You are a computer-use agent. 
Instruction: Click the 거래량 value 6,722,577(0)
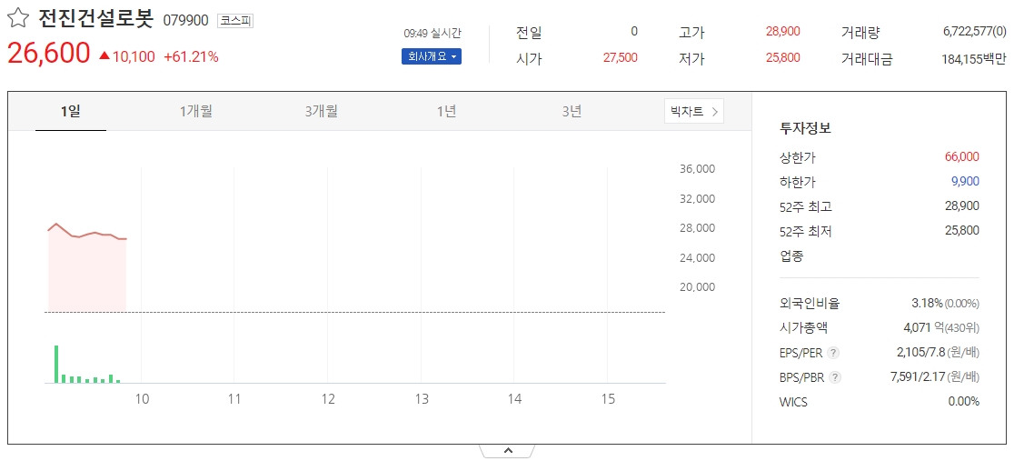974,31
